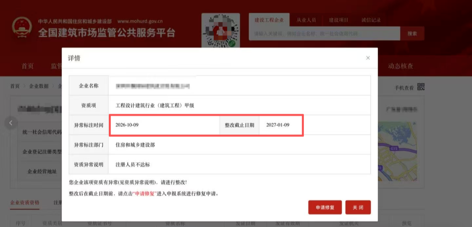This screenshot has height=227, width=472.
Task: Click the 搜索 button
Action: [x=413, y=34]
